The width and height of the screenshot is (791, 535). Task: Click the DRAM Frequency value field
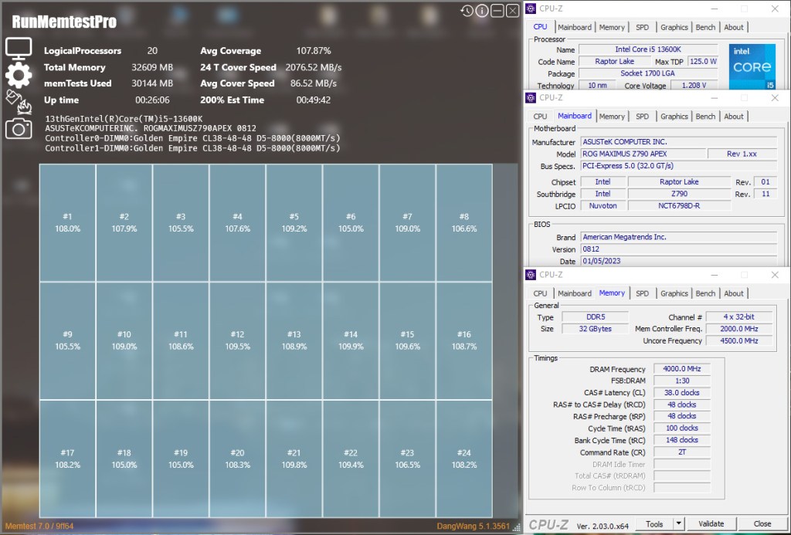pyautogui.click(x=681, y=369)
